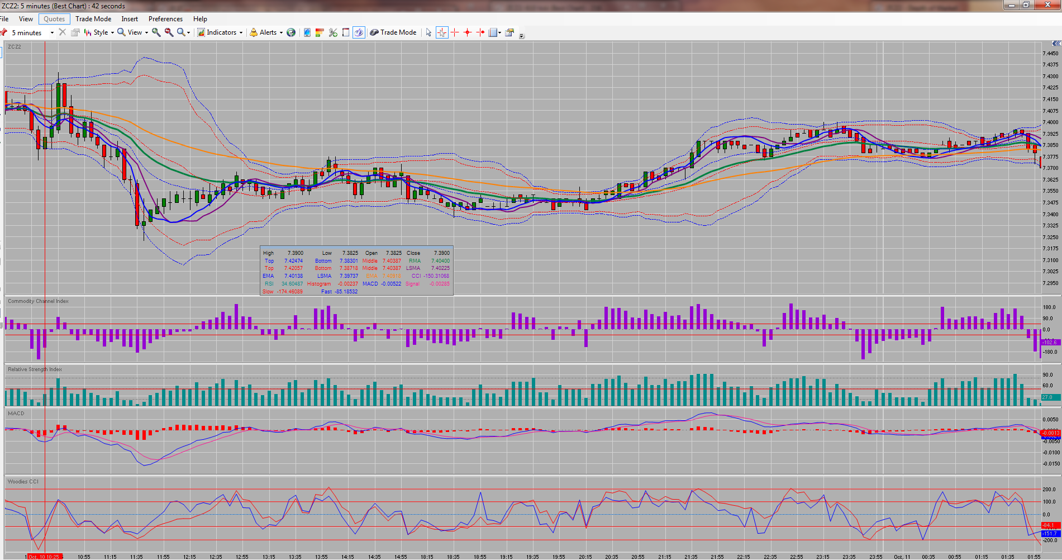Click the green globe icon
Screen dimensions: 1062x560
(x=291, y=32)
